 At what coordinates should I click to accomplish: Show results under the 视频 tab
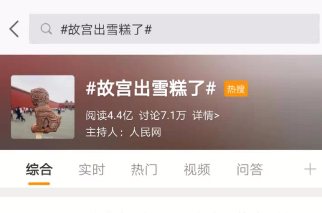197,169
